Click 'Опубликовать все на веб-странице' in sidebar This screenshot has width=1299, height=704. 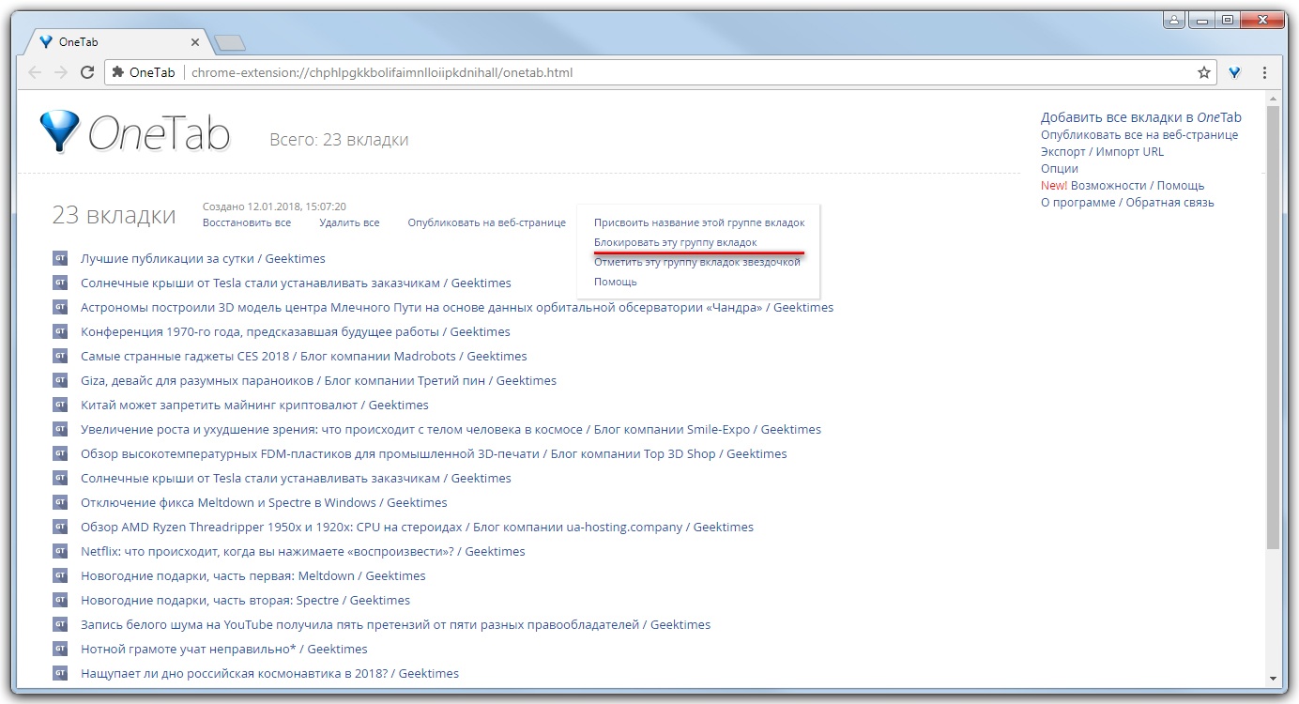point(1139,134)
